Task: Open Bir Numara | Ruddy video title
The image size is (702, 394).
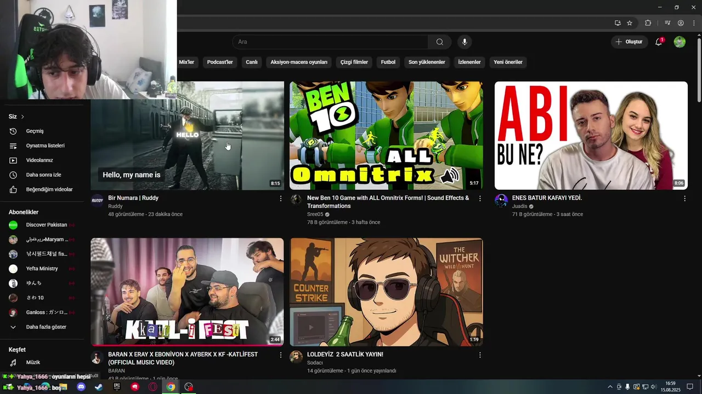Action: click(x=133, y=198)
